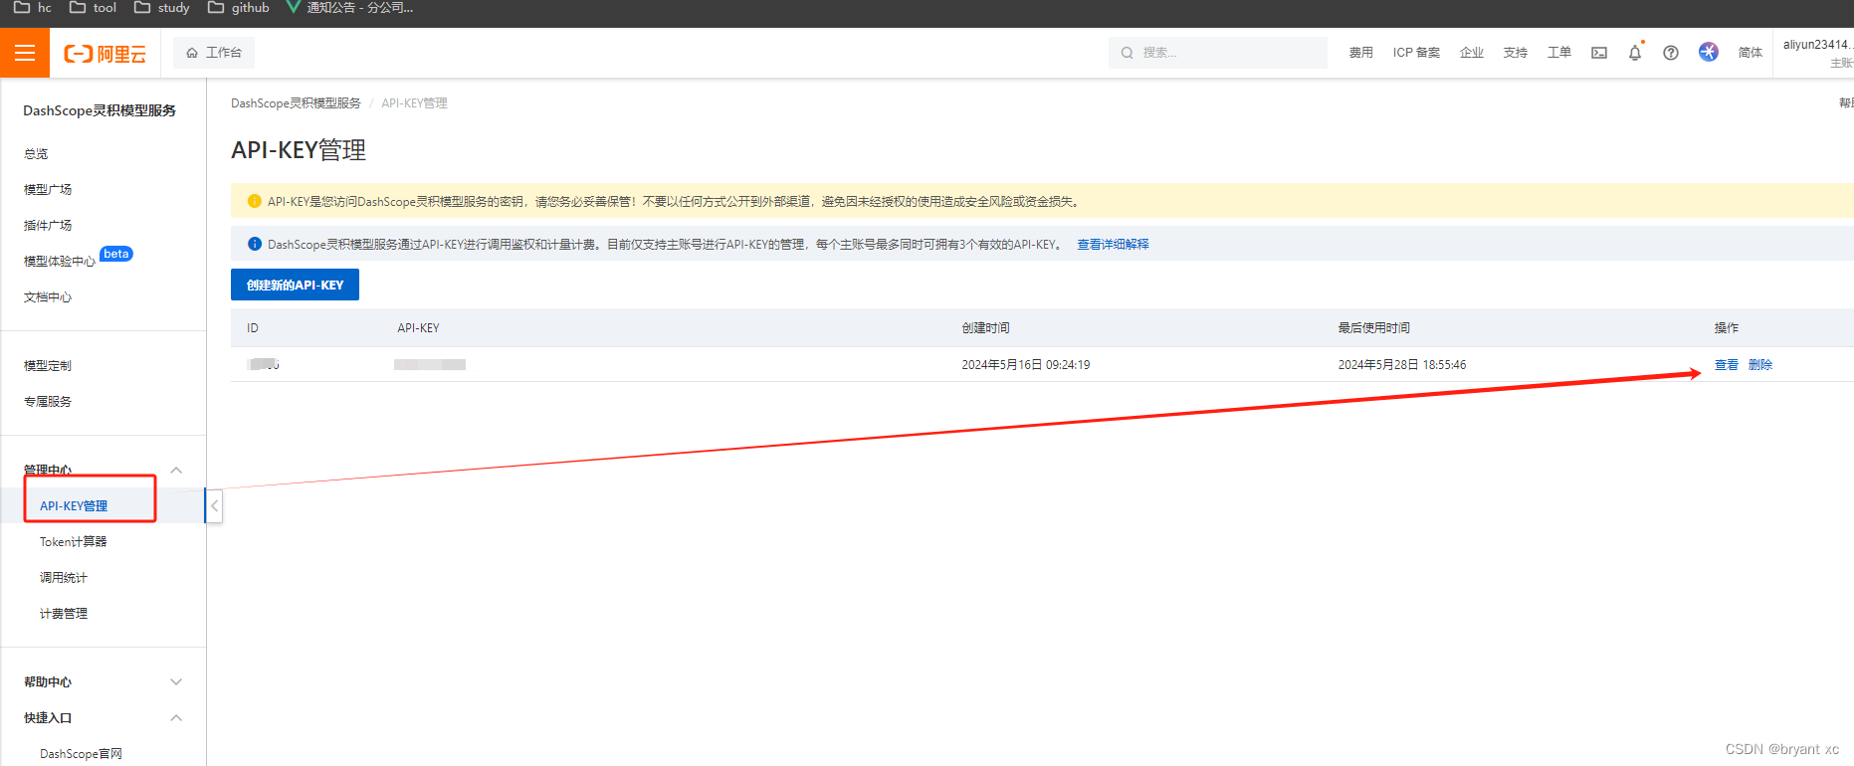Open 专属服务 in sidebar

(48, 401)
